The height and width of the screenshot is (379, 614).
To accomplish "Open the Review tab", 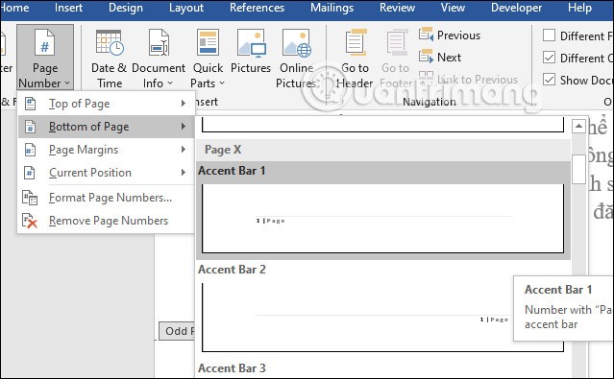I will pyautogui.click(x=397, y=8).
